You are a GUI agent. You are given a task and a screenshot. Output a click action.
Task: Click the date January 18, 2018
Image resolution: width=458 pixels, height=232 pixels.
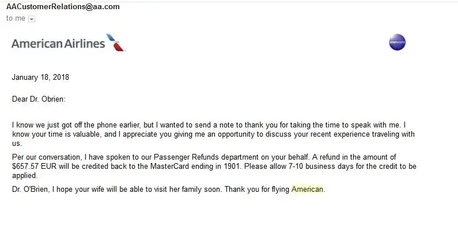pyautogui.click(x=40, y=77)
